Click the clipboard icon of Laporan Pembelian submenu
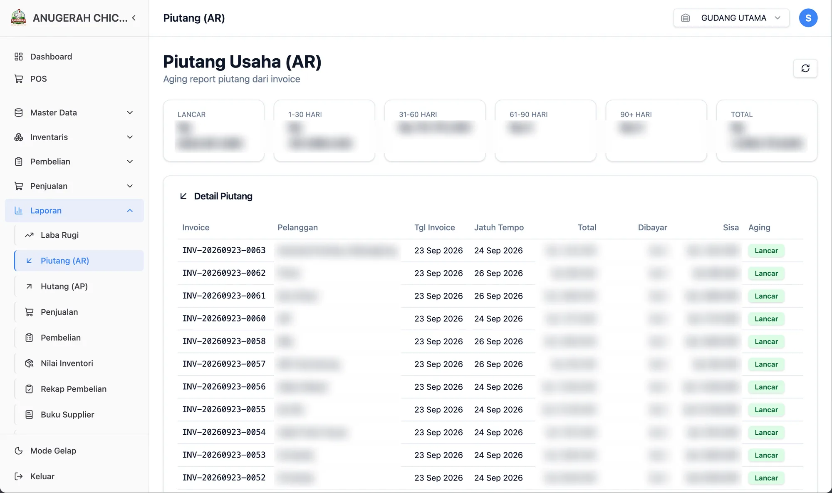 (x=29, y=338)
